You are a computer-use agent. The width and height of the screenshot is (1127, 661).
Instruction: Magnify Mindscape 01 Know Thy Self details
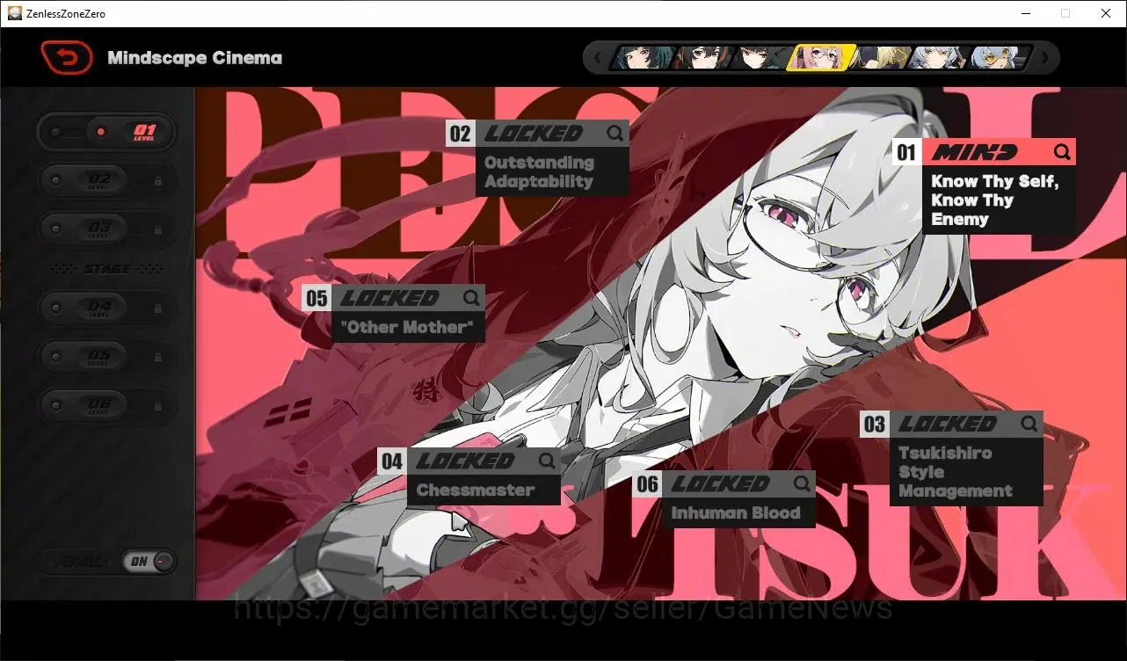click(x=1062, y=152)
